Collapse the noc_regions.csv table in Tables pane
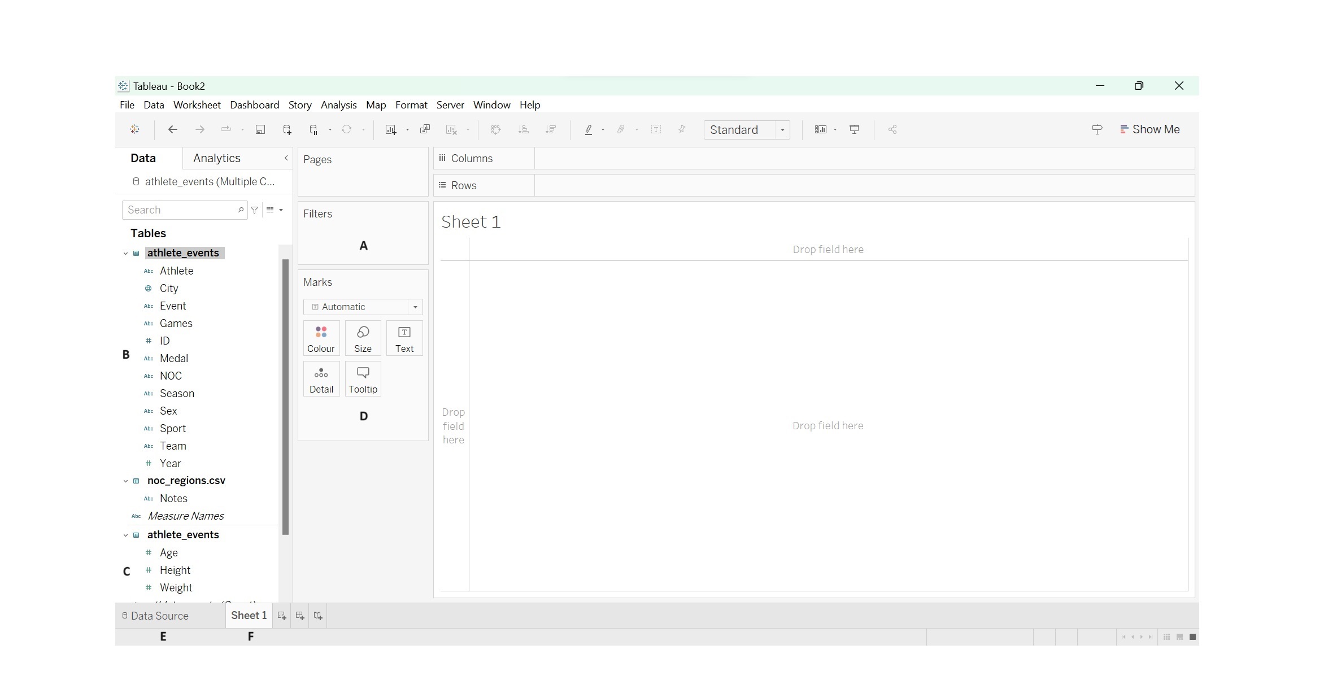The height and width of the screenshot is (684, 1324). (x=125, y=481)
